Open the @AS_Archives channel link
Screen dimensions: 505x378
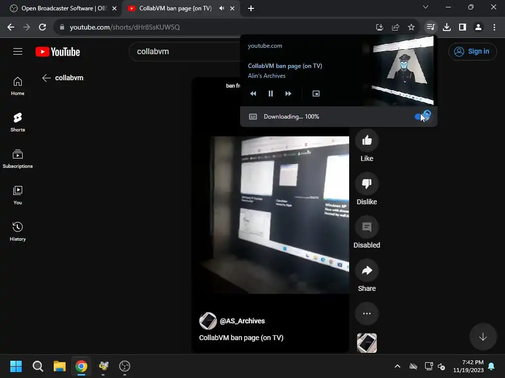coord(242,321)
